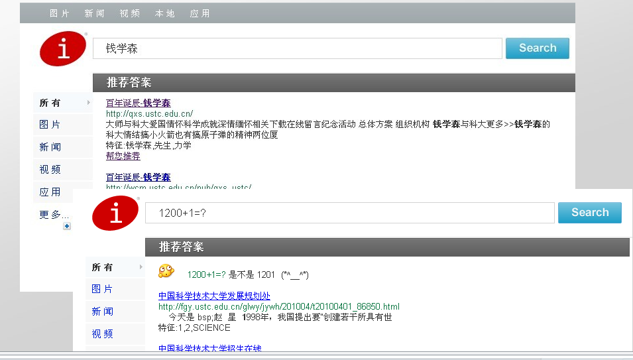Focus the search field containing 钱学森
Screen dimensions: 633x360
(x=298, y=48)
